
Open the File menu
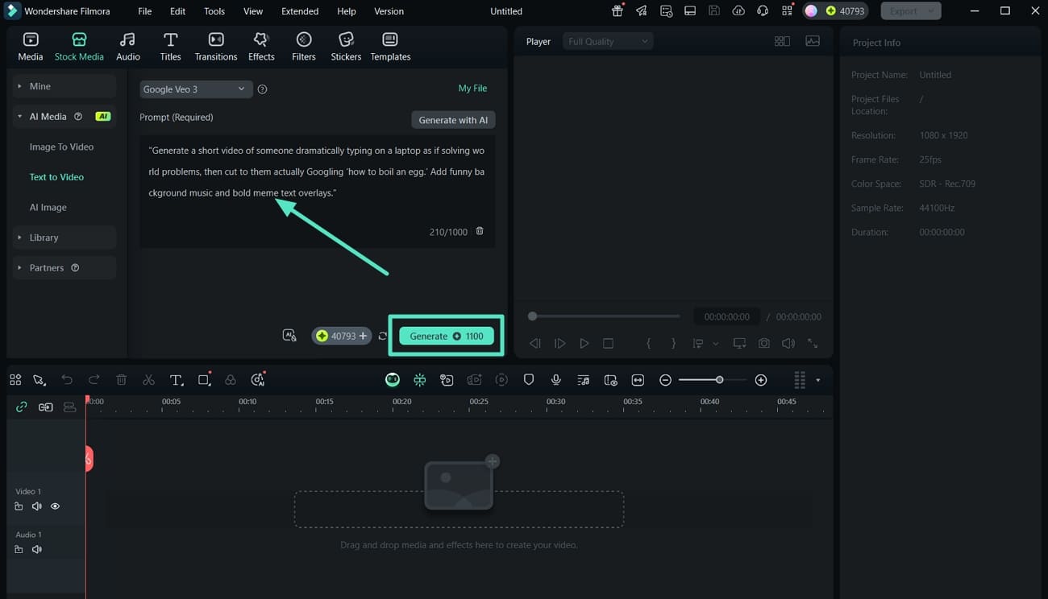click(x=144, y=11)
